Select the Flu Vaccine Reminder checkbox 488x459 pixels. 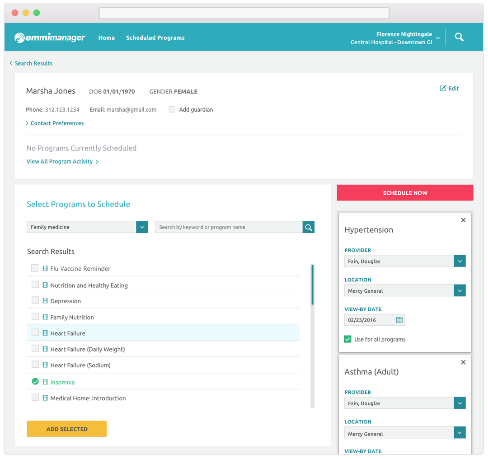click(x=35, y=268)
